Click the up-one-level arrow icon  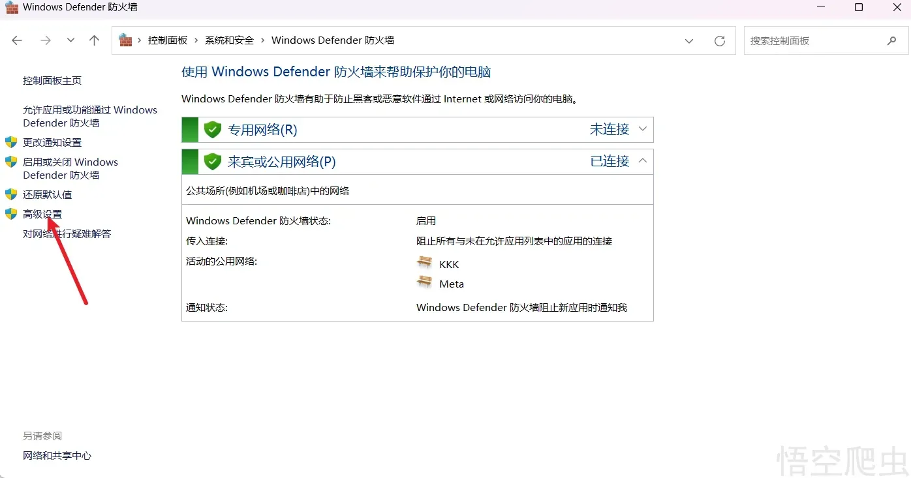[95, 40]
